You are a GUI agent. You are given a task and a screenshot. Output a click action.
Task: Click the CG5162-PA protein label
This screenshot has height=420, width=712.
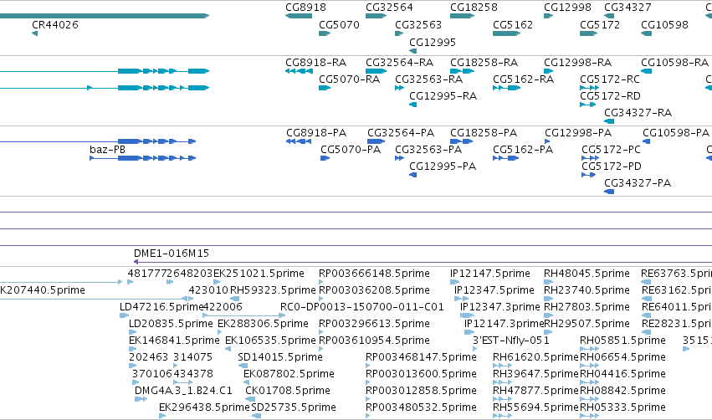click(x=523, y=150)
